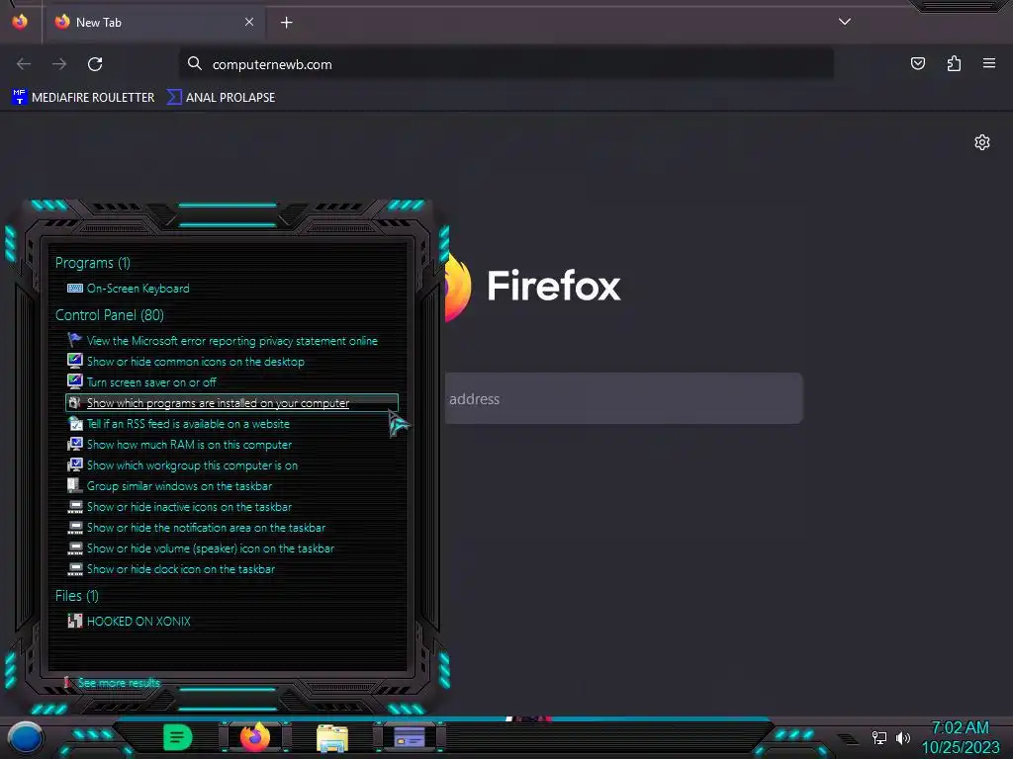Reload the page with refresh icon
This screenshot has height=759, width=1013.
click(95, 64)
